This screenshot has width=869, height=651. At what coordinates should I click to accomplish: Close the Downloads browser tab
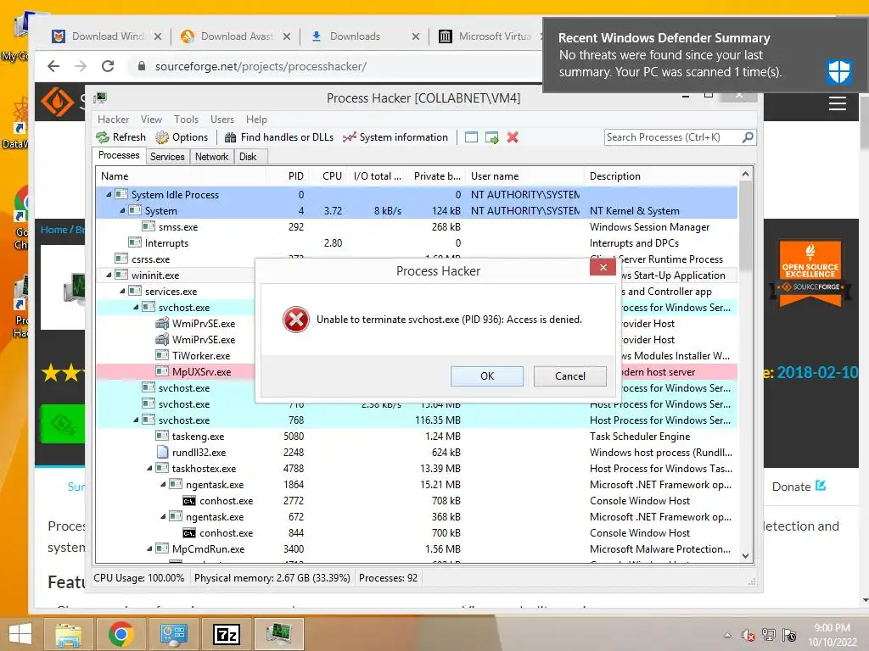(x=416, y=36)
